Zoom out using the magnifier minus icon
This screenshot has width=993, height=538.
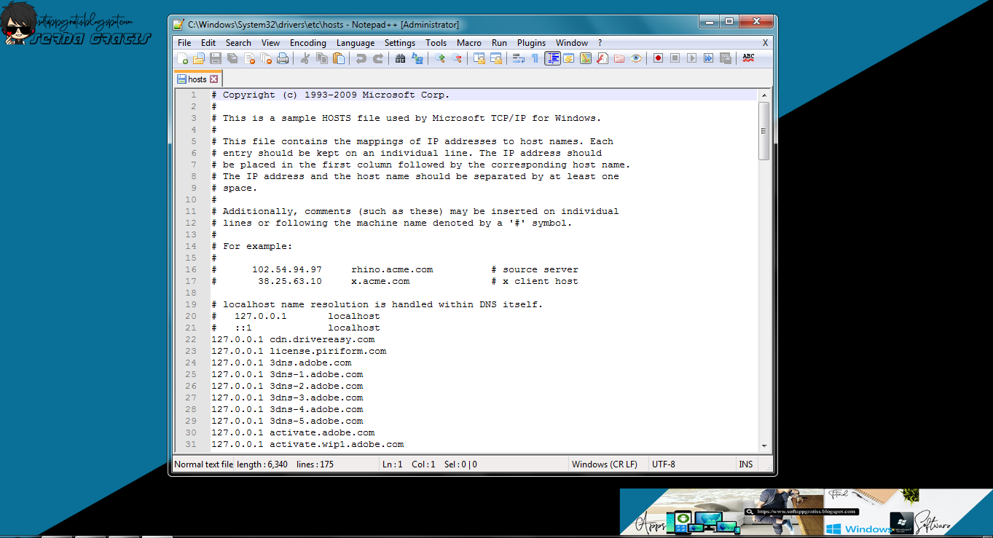coord(457,58)
